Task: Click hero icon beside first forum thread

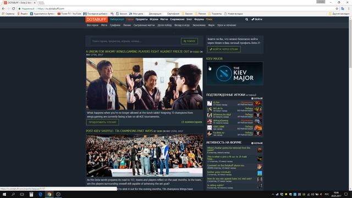Action: coord(260,150)
